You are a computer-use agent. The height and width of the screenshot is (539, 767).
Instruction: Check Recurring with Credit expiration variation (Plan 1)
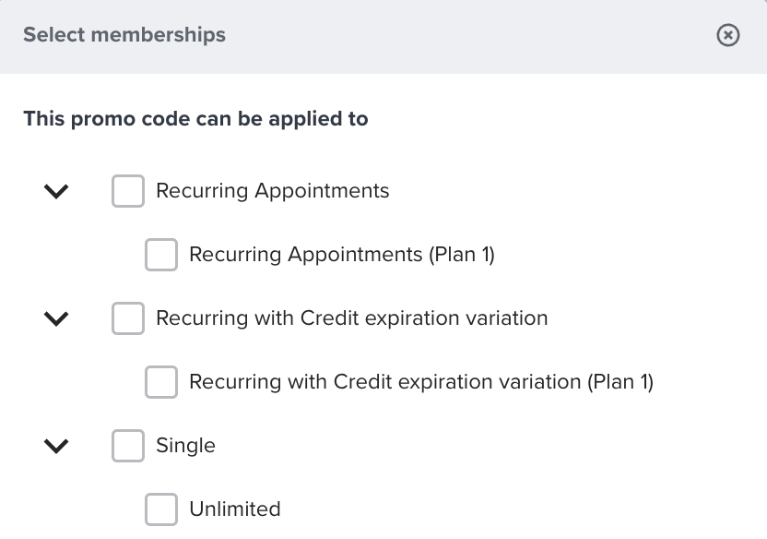161,382
